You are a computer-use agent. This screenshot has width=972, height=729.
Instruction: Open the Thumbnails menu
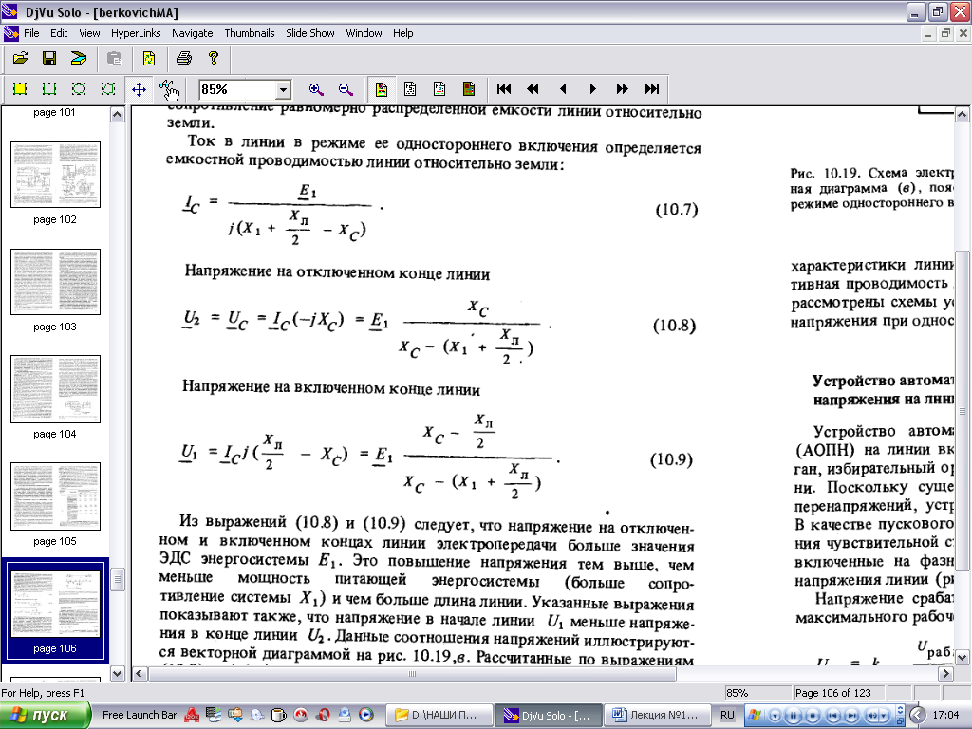250,33
